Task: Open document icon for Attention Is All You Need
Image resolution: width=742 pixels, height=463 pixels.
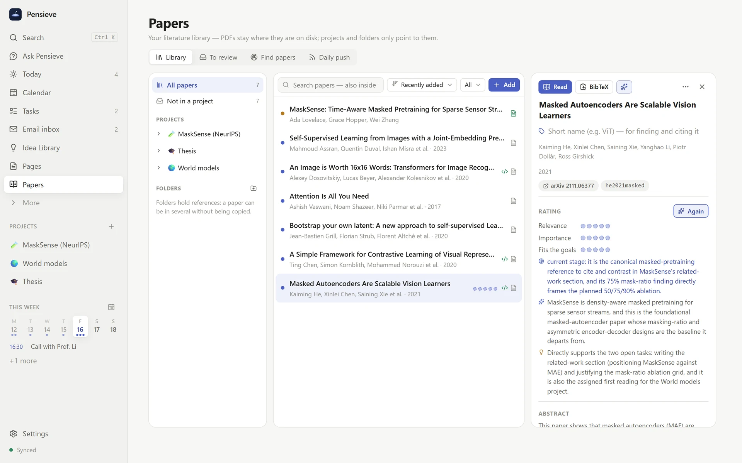Action: click(513, 201)
